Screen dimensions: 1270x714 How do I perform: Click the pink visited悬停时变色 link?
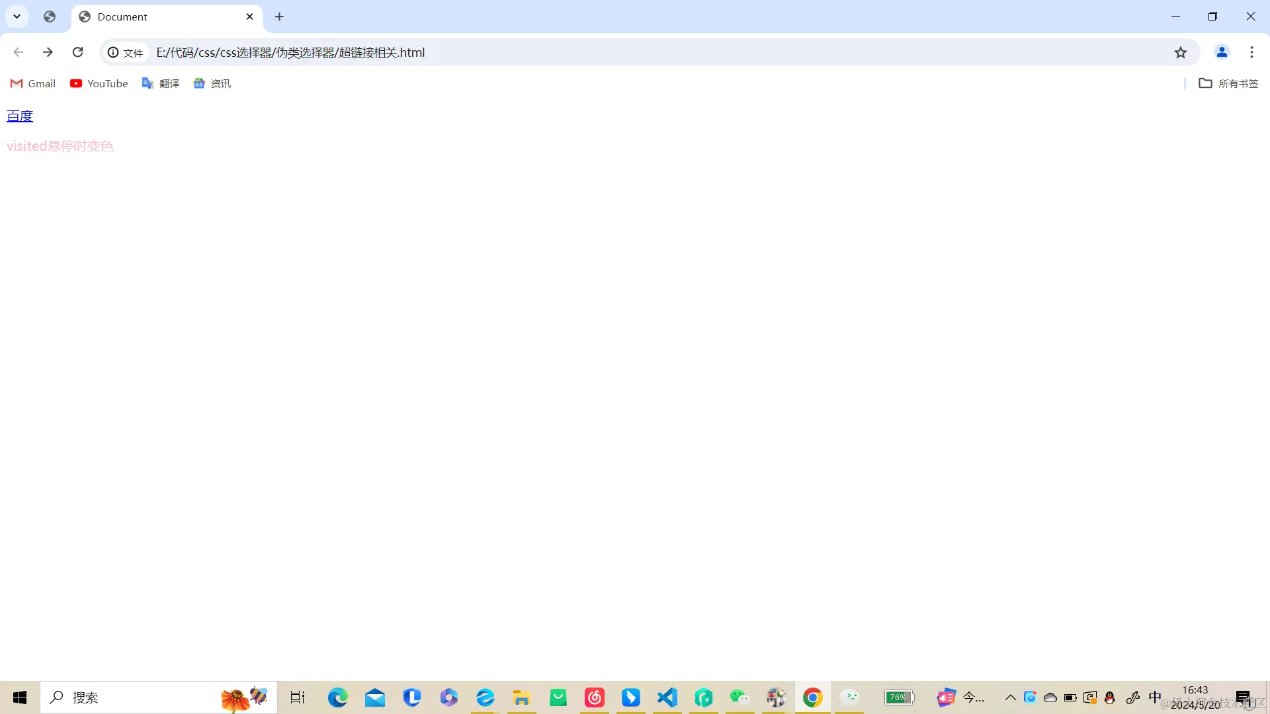(x=60, y=146)
